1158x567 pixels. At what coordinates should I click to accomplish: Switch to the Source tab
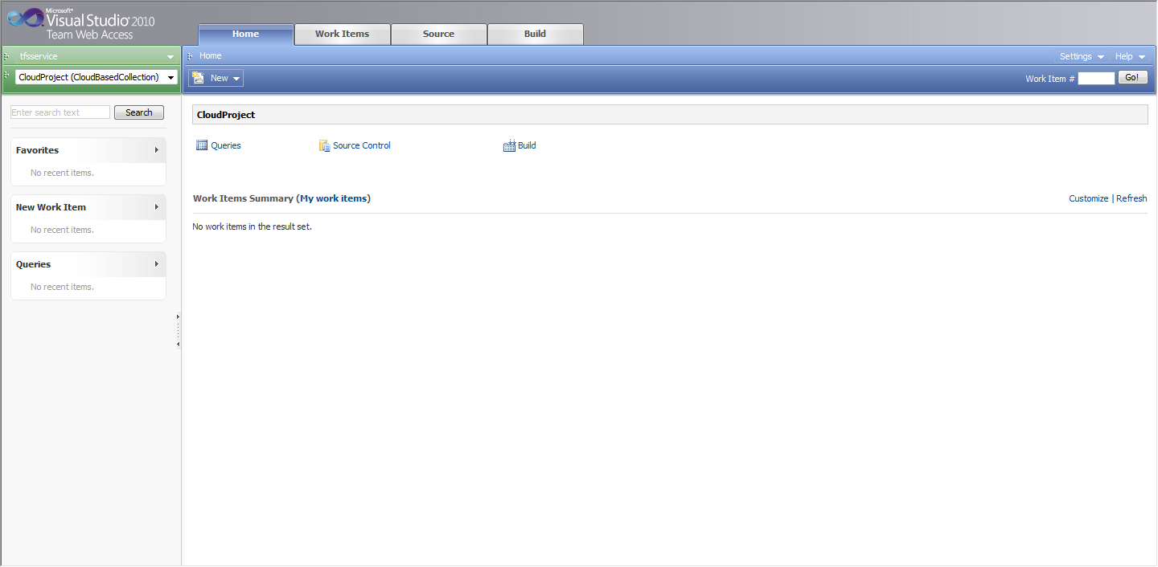click(439, 35)
